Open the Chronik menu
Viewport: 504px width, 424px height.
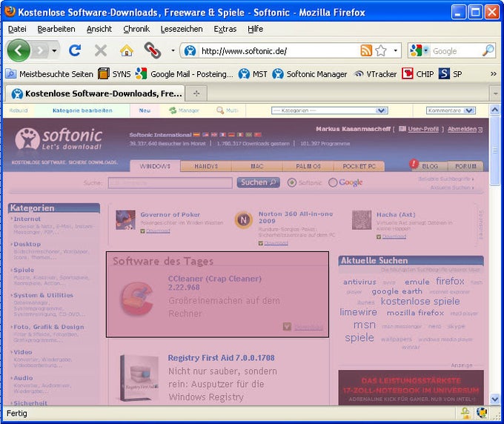tap(136, 29)
